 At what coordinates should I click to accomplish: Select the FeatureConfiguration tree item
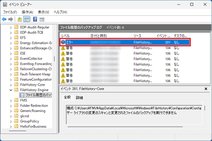point(36,80)
